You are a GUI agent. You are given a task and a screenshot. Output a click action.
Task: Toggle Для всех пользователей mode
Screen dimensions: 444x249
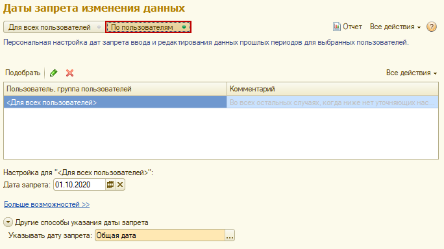click(55, 27)
